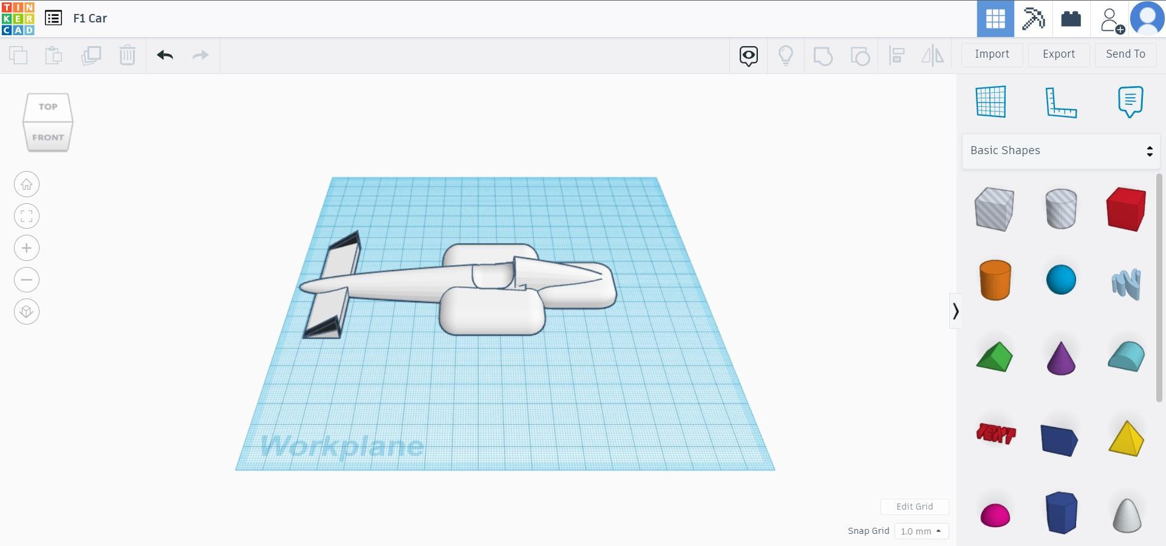Viewport: 1166px width, 546px height.
Task: Pick the green Roof shape
Action: pos(995,357)
